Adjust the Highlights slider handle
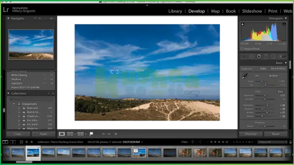Viewport: 294px width, 165px height. coord(267,106)
